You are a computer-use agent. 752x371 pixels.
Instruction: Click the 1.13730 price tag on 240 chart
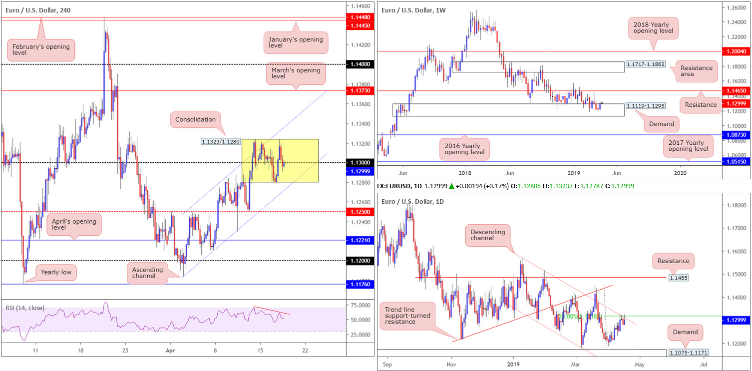(360, 91)
